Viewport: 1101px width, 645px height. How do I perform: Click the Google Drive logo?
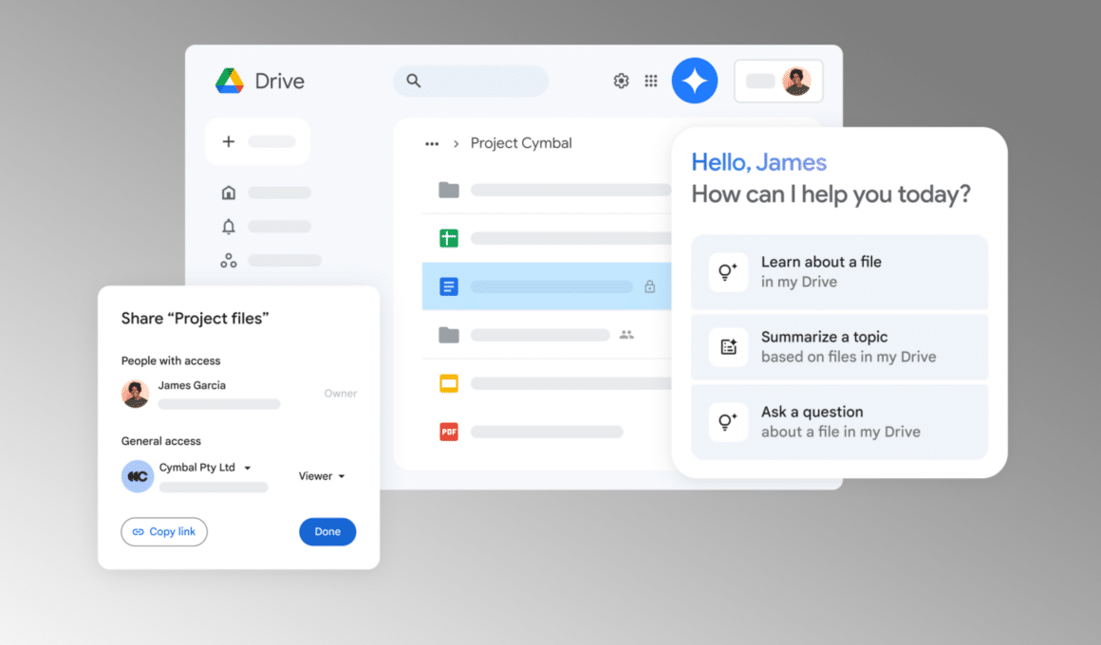(230, 81)
